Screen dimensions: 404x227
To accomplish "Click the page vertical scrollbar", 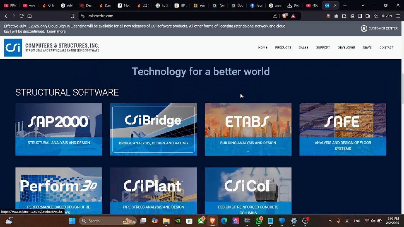I will [402, 88].
